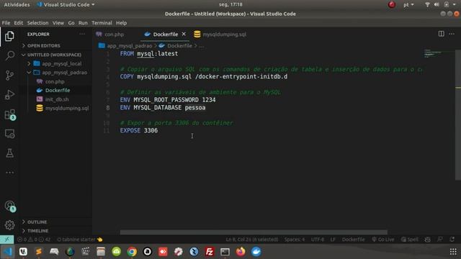Open the Extensions view

9,114
